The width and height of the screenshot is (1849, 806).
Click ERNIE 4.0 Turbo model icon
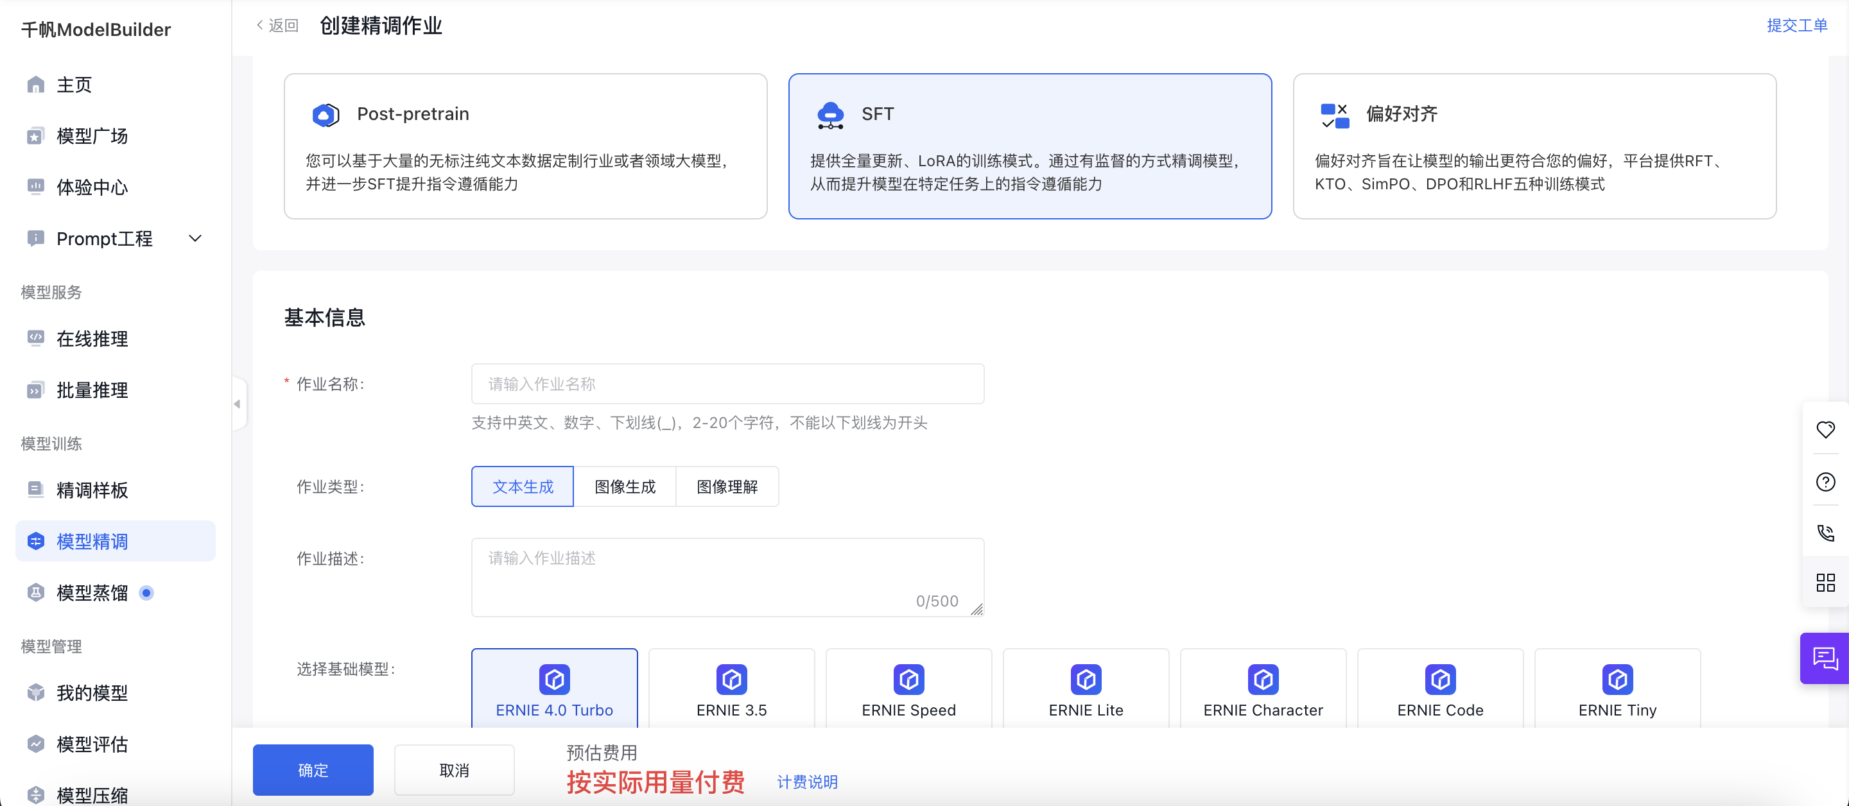pyautogui.click(x=554, y=679)
